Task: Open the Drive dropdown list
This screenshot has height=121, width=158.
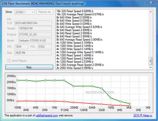Action: (25, 12)
